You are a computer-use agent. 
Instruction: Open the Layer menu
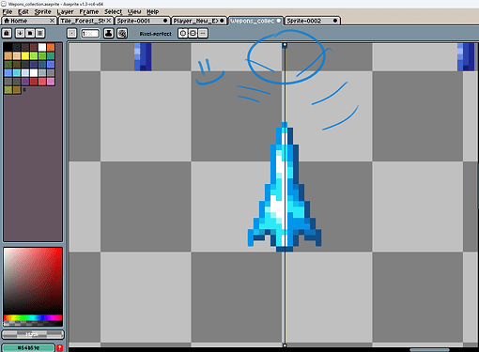tap(65, 12)
